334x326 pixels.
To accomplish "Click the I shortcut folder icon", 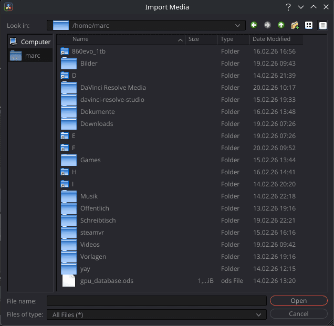I will [x=65, y=184].
